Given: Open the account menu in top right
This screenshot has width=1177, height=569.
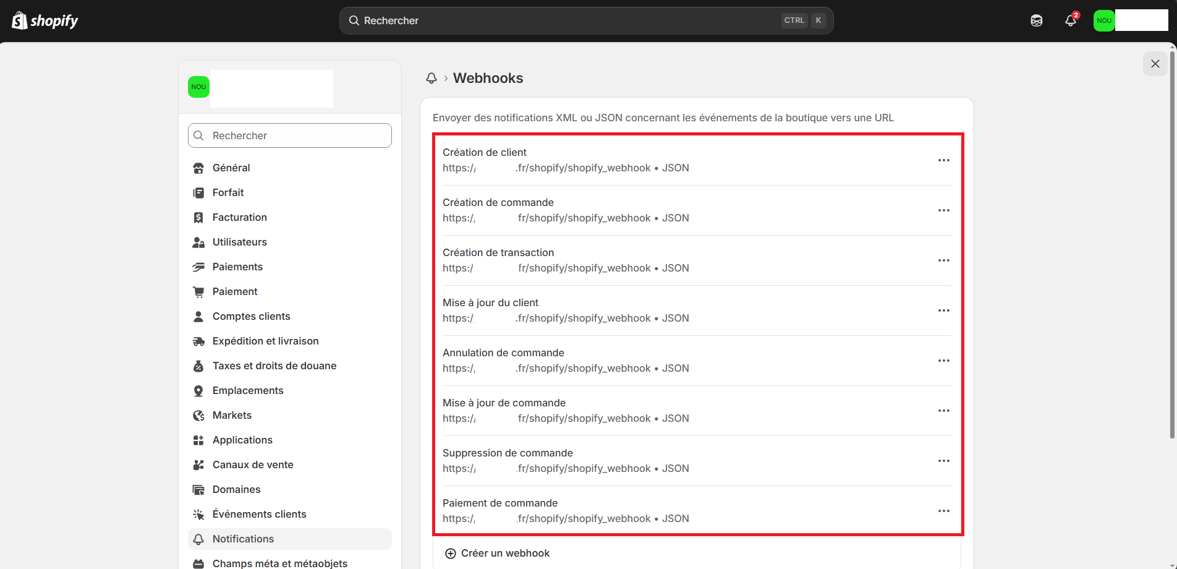Looking at the screenshot, I should tap(1130, 20).
